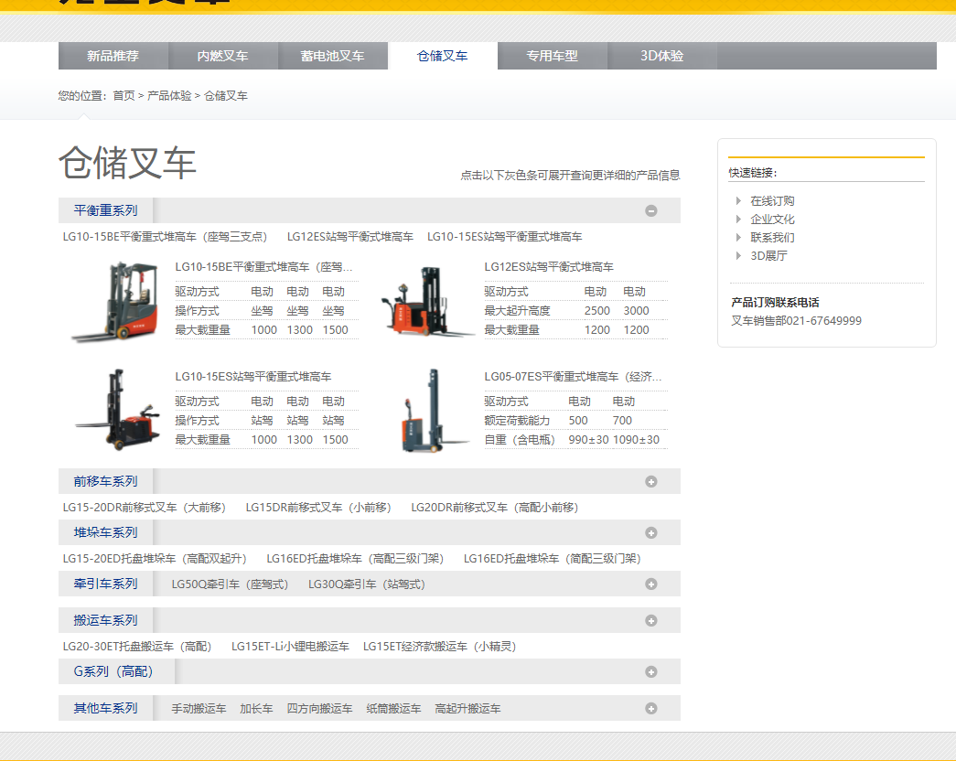
Task: Open LG15ET经济款搬运车（小精灵）link
Action: (440, 647)
